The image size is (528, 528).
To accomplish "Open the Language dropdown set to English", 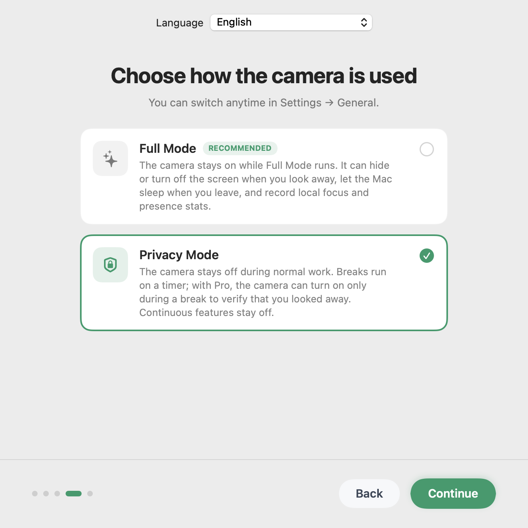I will tap(291, 22).
